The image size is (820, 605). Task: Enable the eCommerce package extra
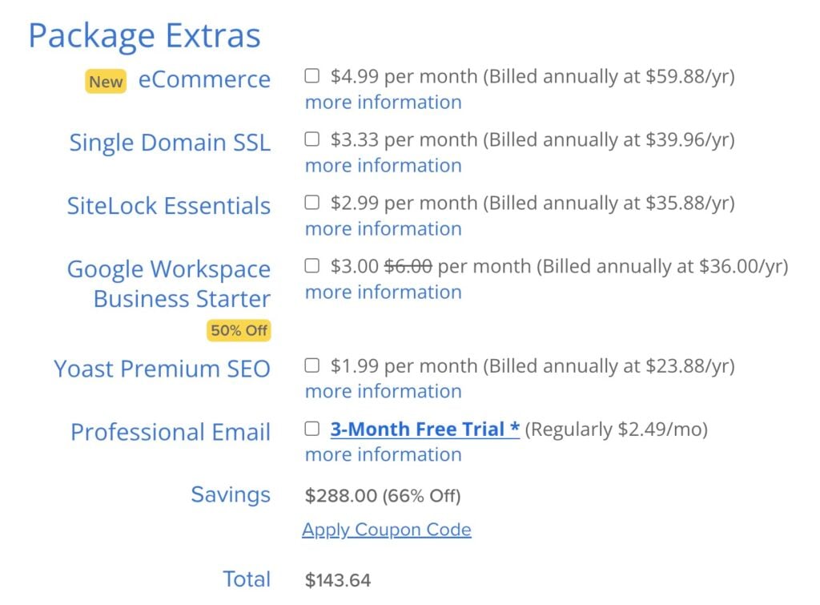312,75
